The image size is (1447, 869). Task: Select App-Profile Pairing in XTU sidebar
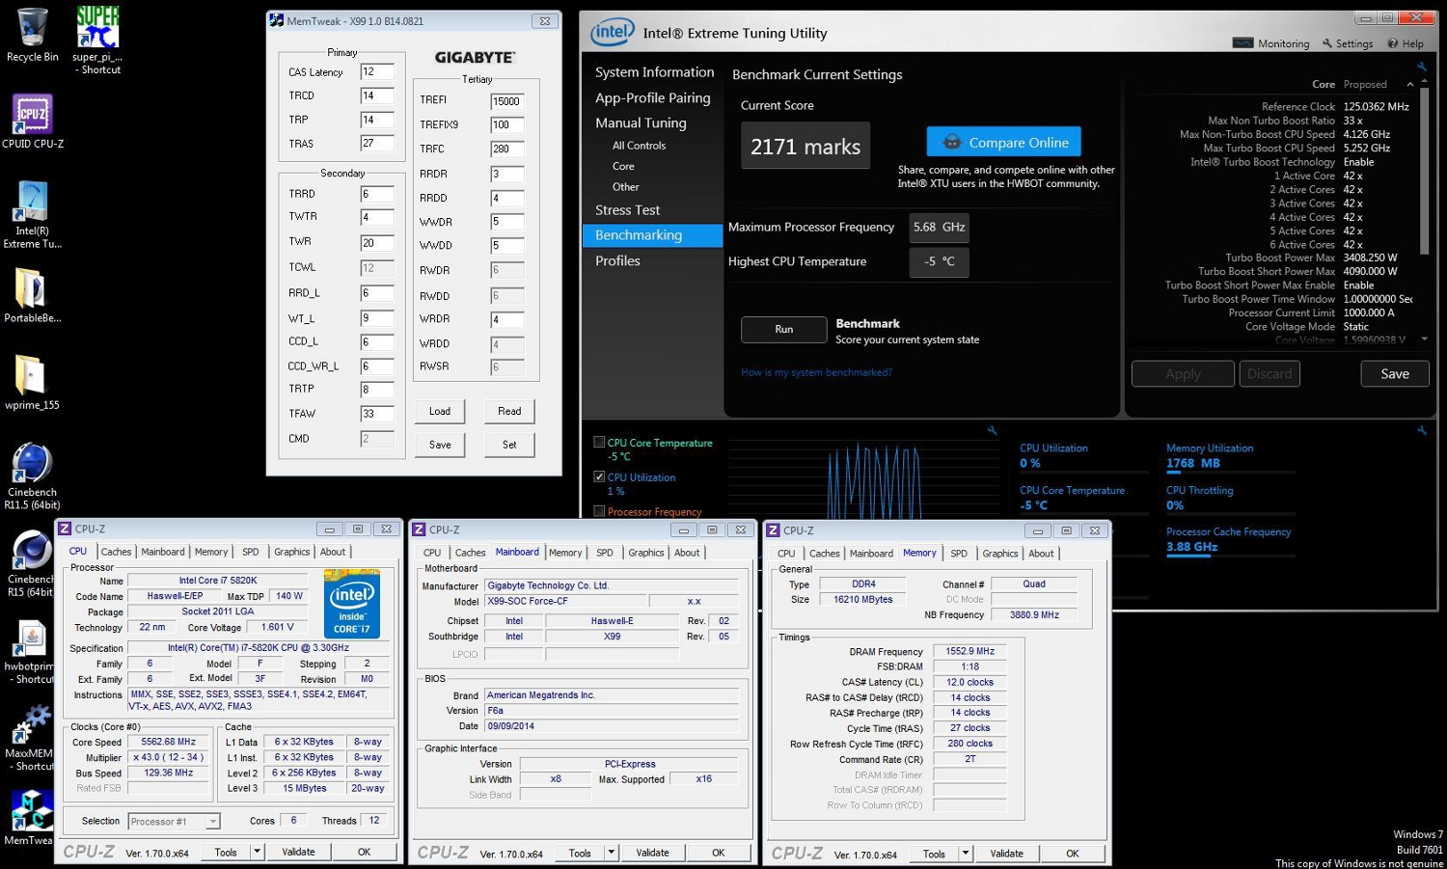click(x=652, y=97)
